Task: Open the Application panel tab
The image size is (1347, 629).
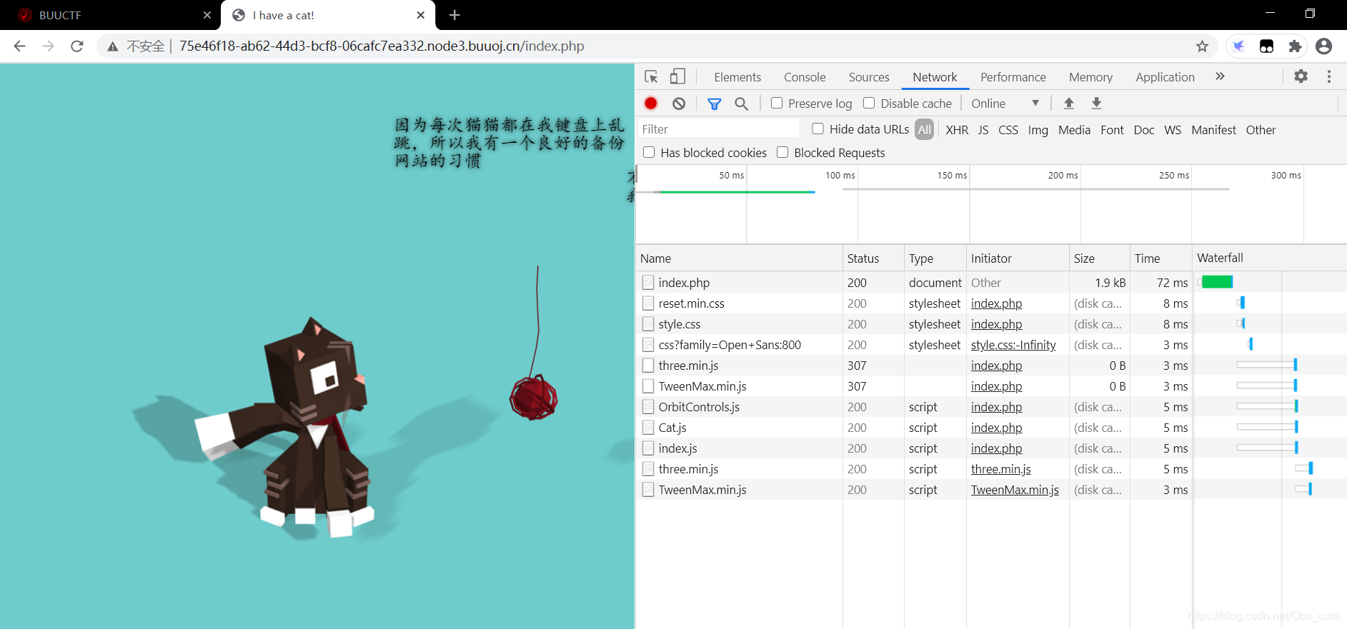Action: coord(1165,77)
